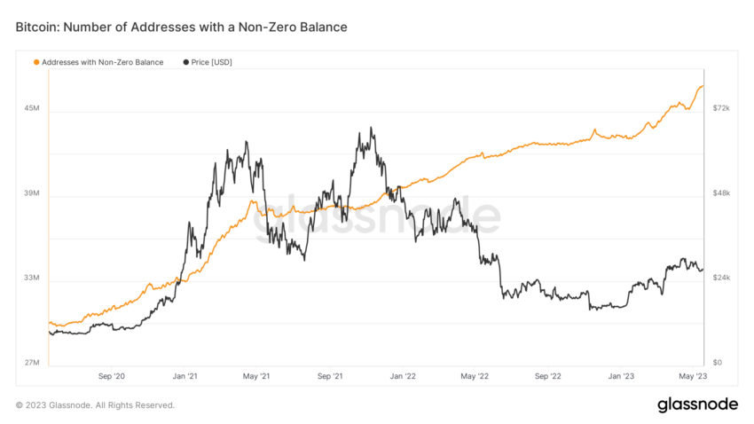Click the copyright Glassnode notice

[95, 405]
